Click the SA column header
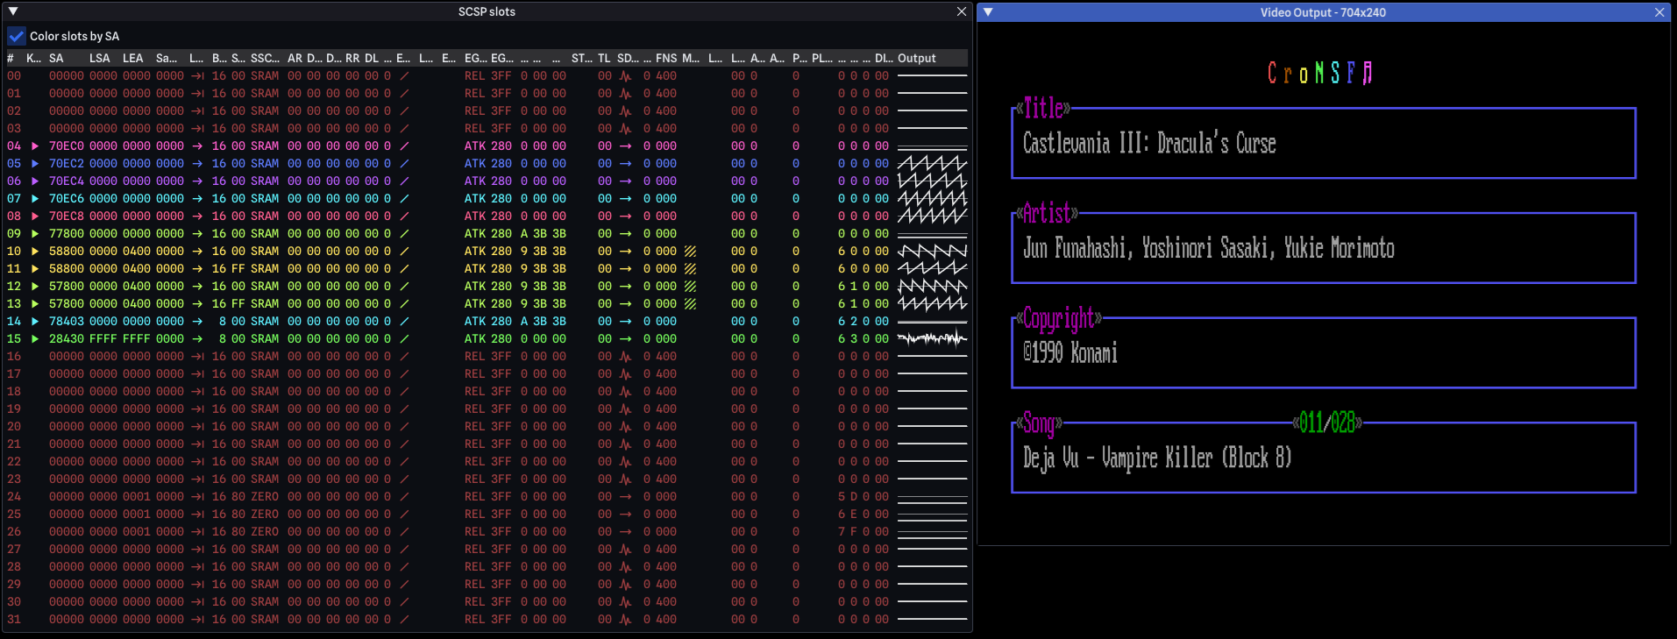This screenshot has width=1677, height=639. tap(56, 59)
